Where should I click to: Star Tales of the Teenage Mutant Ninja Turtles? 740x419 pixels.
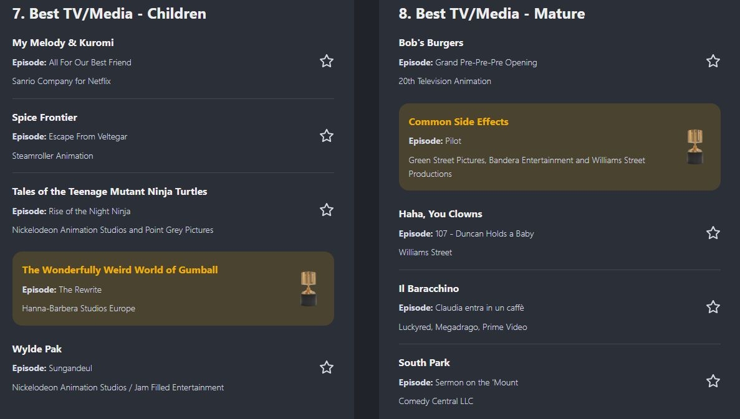tap(327, 210)
